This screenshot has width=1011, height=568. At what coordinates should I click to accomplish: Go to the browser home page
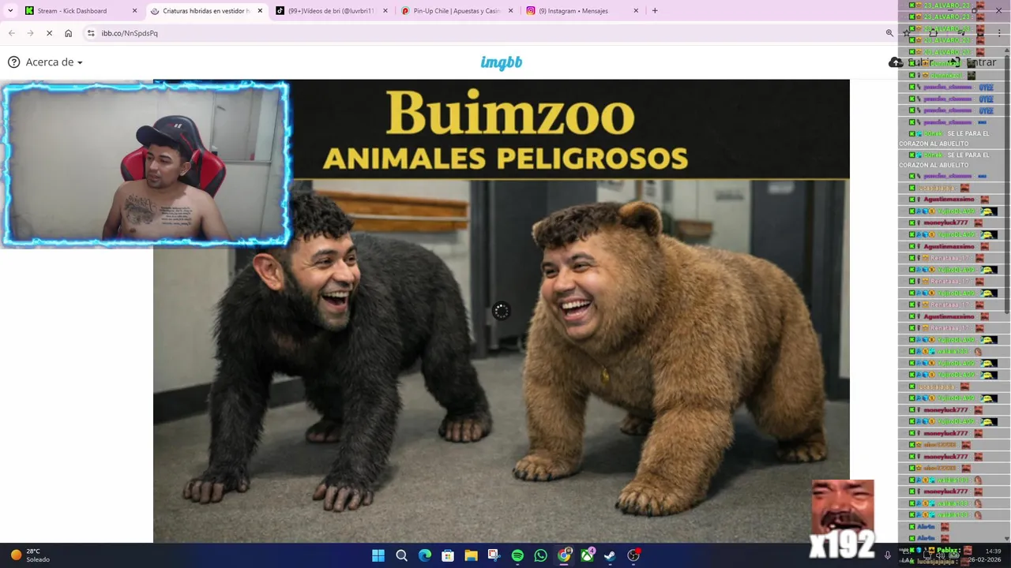[x=68, y=33]
